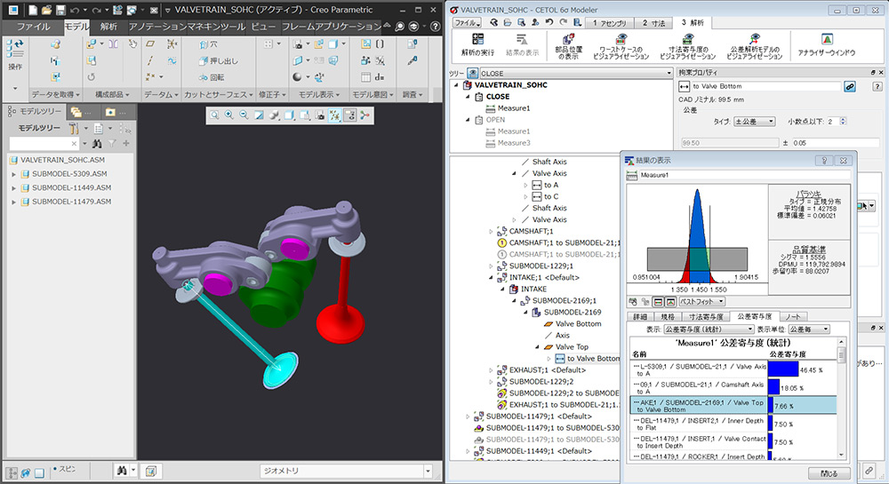
Task: Run analysis with 解析の実行 icon
Action: 477,44
